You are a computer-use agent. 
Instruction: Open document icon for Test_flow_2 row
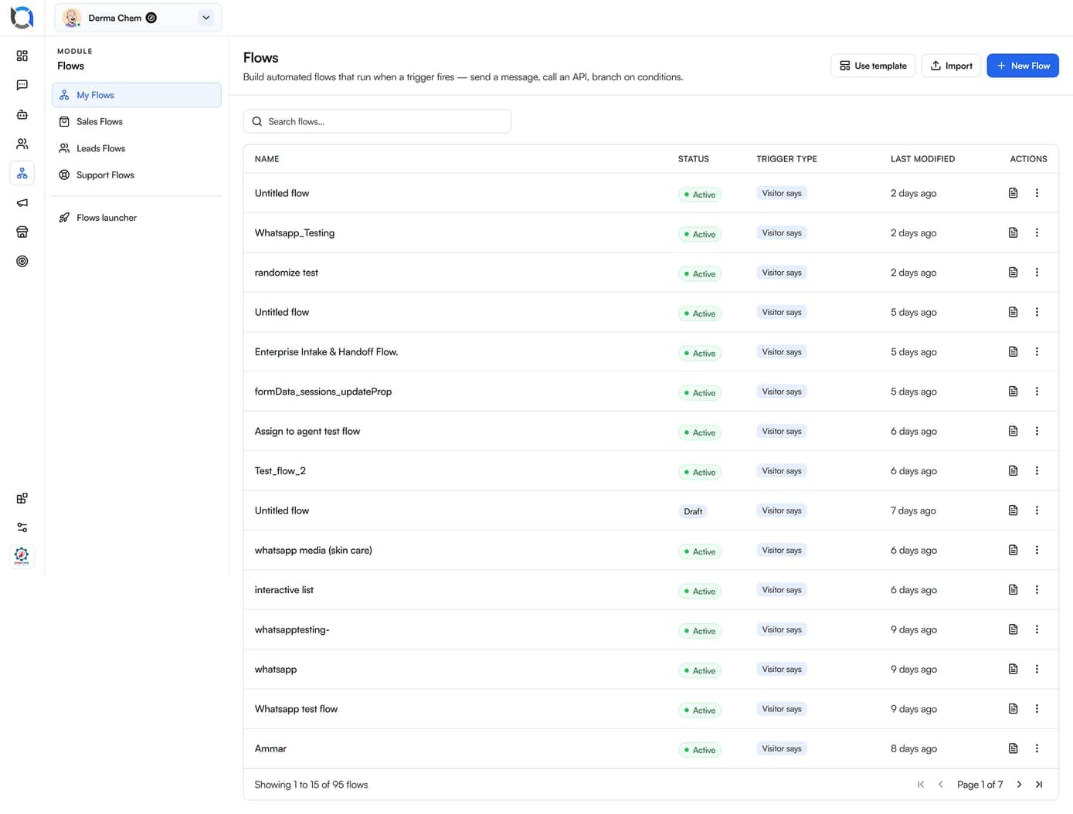pyautogui.click(x=1013, y=470)
